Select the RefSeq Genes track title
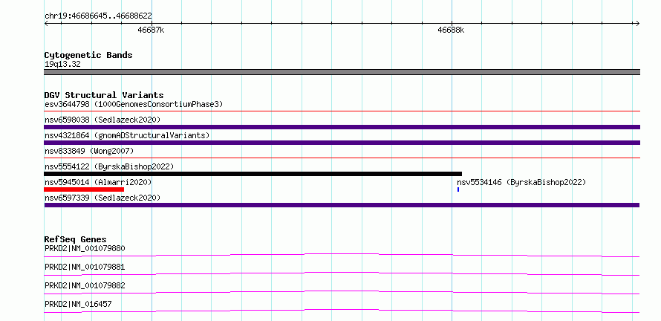 point(76,239)
